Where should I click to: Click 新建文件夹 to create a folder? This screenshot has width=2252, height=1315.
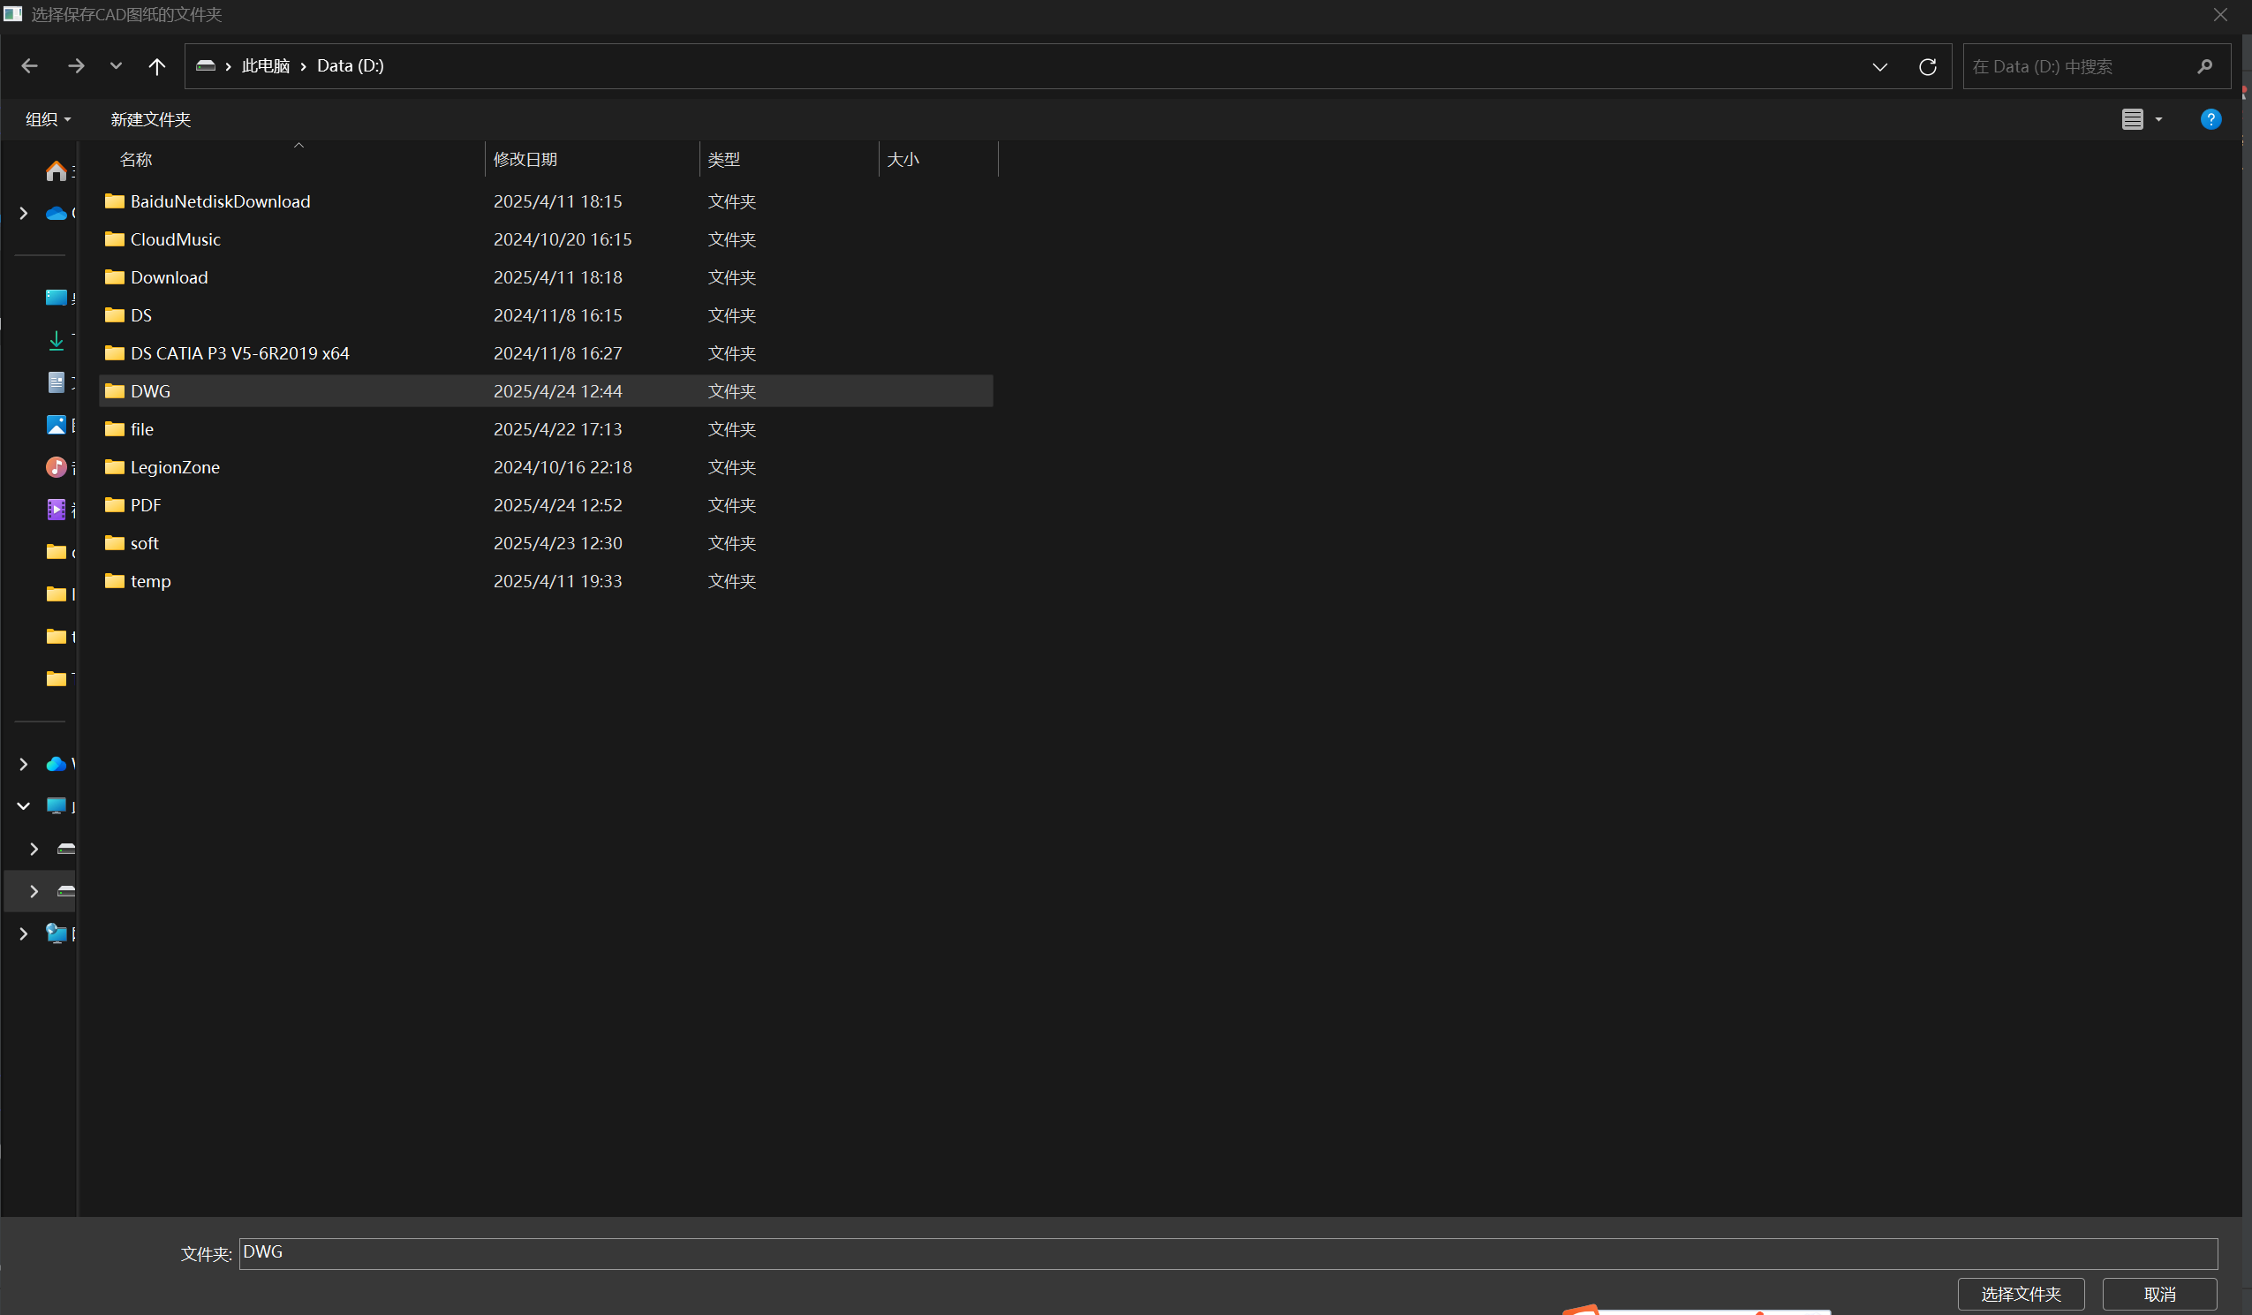click(150, 120)
